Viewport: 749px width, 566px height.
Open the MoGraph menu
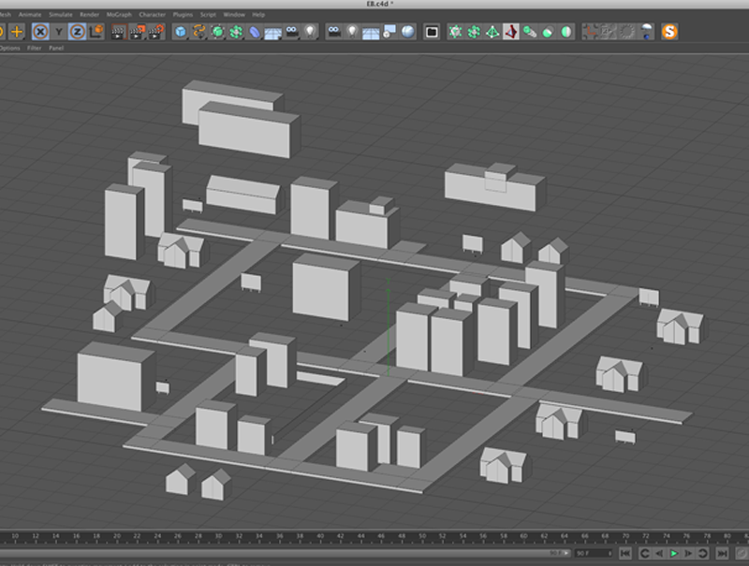click(x=119, y=15)
